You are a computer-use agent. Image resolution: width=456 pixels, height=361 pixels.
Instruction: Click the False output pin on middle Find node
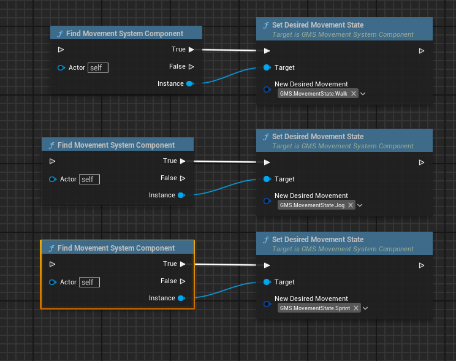[183, 178]
